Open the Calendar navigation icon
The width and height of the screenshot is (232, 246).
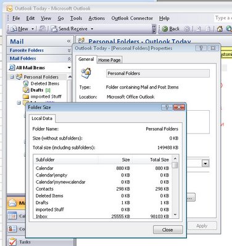pos(12,216)
